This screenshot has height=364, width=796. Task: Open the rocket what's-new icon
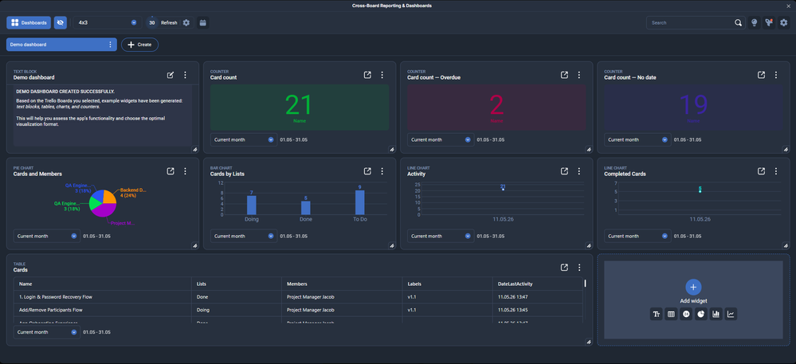tap(769, 22)
